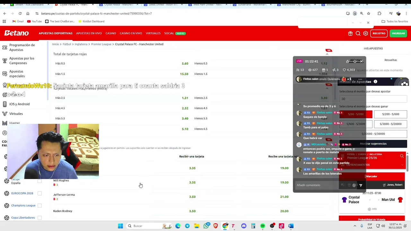The width and height of the screenshot is (411, 231).
Task: Open Microsoft Word from the taskbar
Action: [291, 226]
